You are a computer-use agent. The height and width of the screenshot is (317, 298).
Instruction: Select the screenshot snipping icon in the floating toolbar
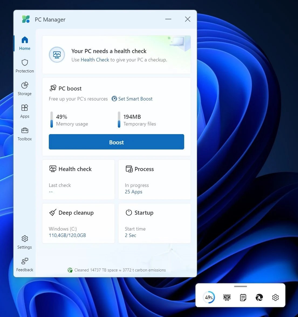(227, 297)
